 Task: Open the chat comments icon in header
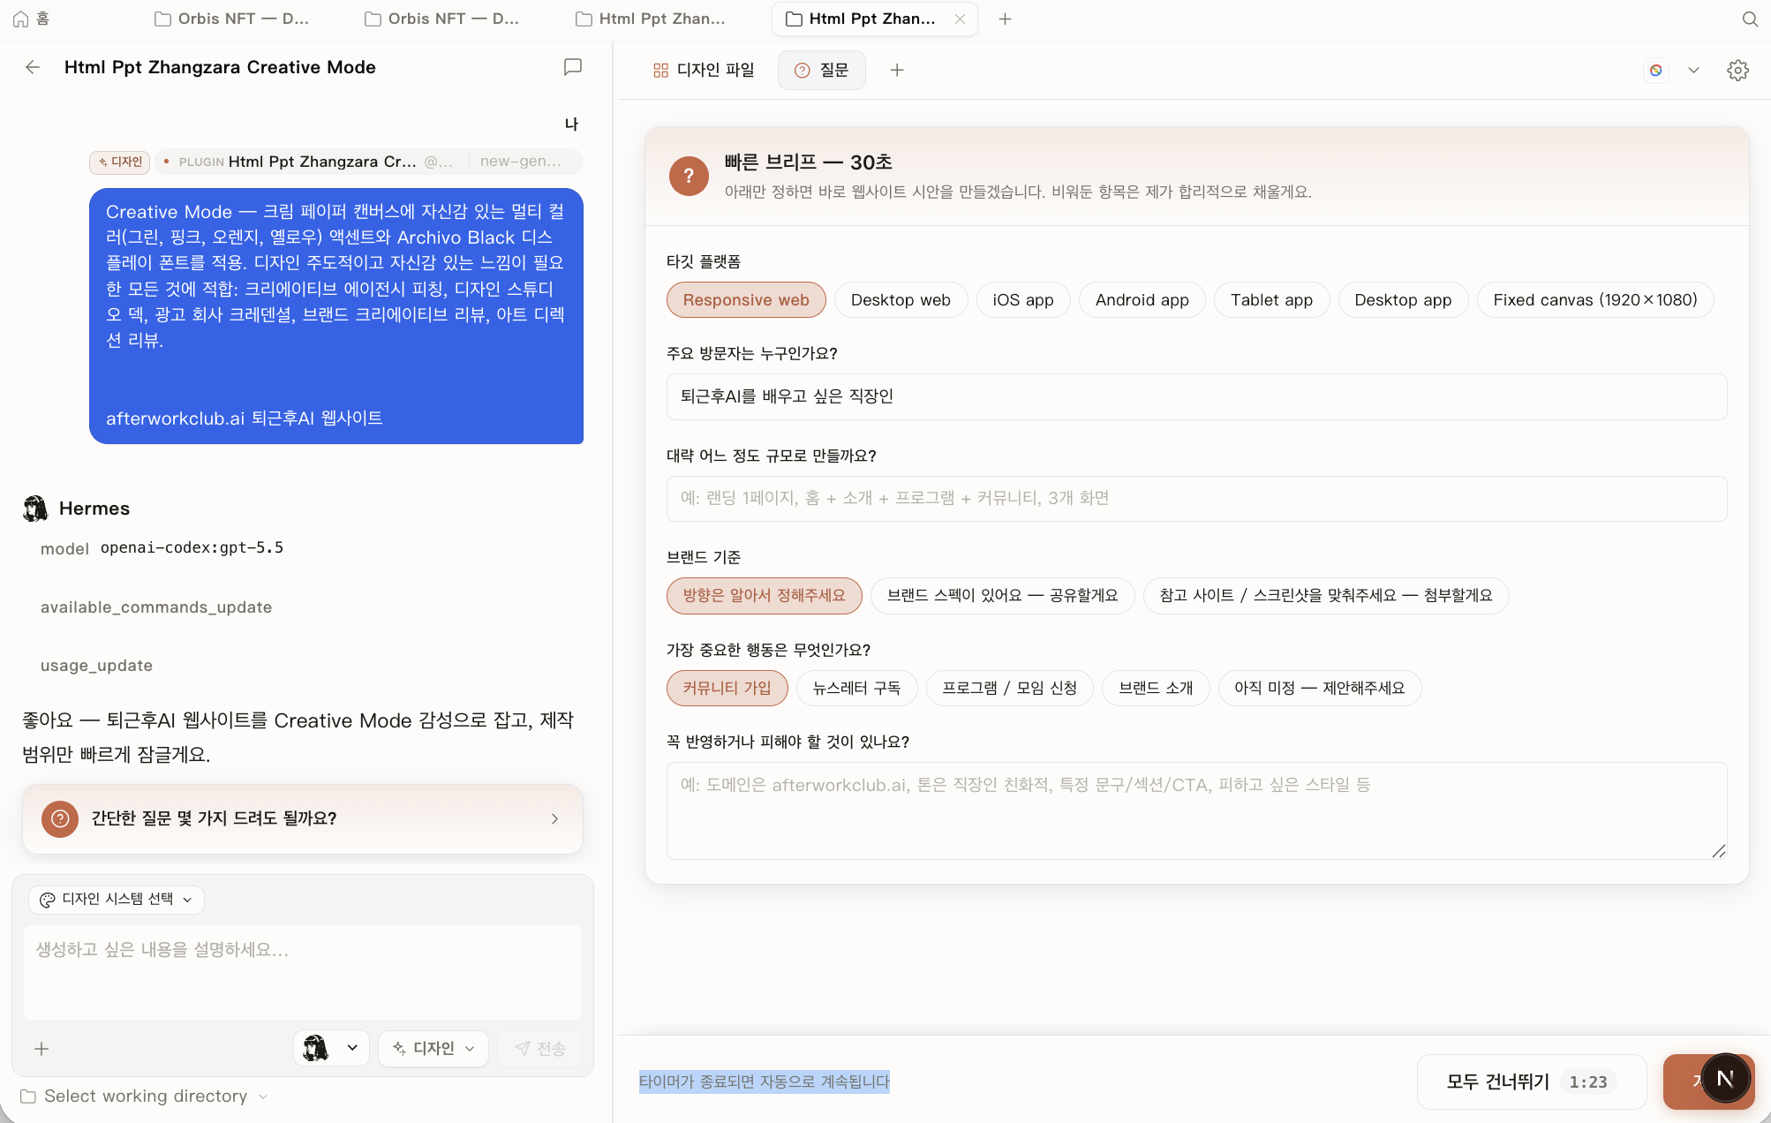572,67
